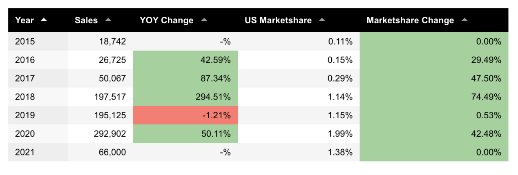Click the 2017 year row label
Image resolution: width=518 pixels, height=175 pixels.
pos(25,78)
